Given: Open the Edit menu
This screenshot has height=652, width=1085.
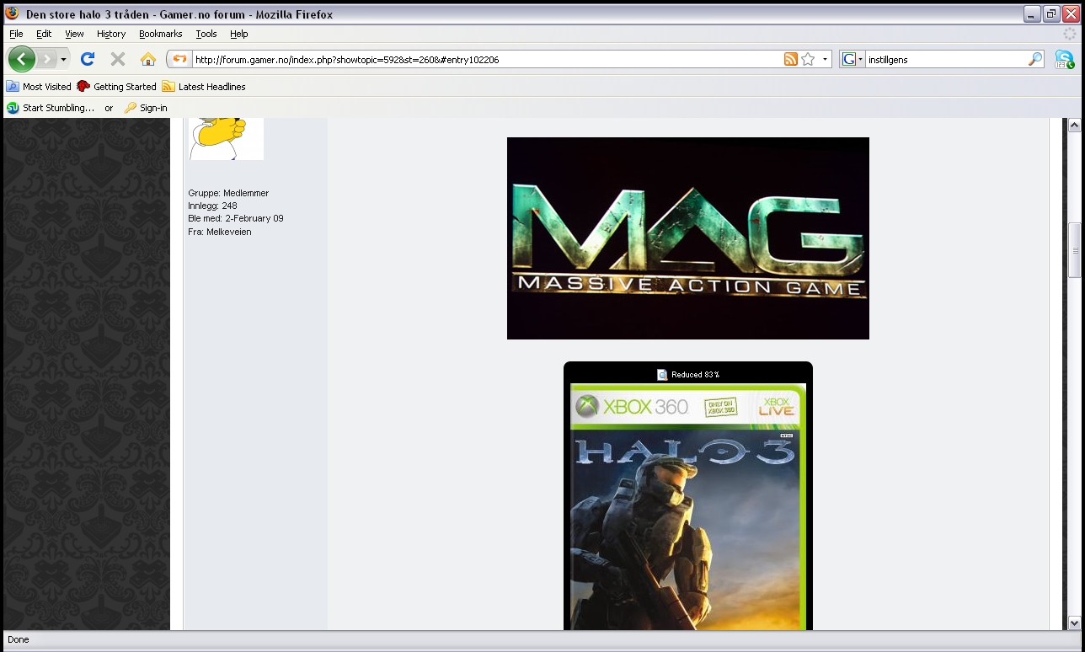Looking at the screenshot, I should 44,34.
